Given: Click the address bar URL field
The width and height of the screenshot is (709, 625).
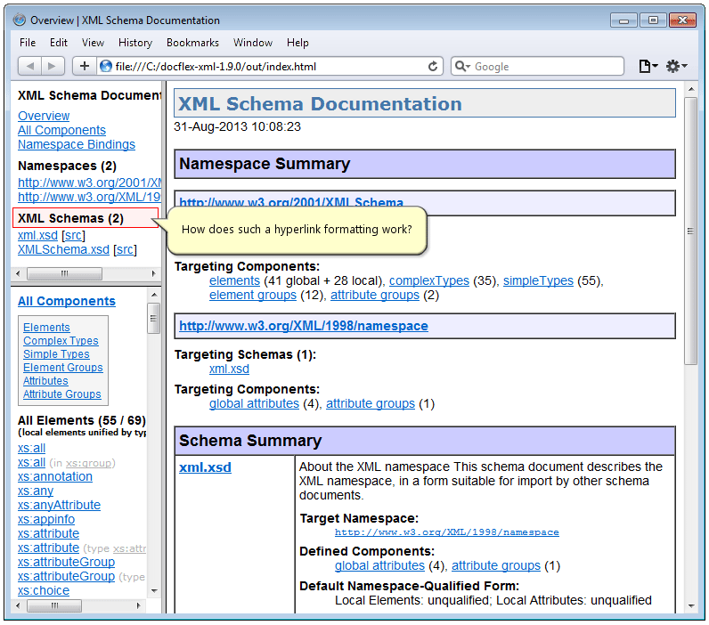Looking at the screenshot, I should (x=267, y=66).
